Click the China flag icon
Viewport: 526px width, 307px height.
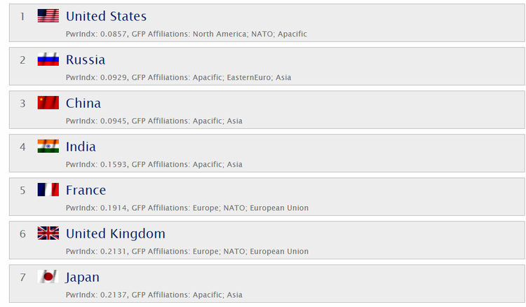pos(48,103)
